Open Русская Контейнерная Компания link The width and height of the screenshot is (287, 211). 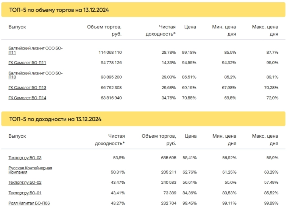pyautogui.click(x=30, y=170)
